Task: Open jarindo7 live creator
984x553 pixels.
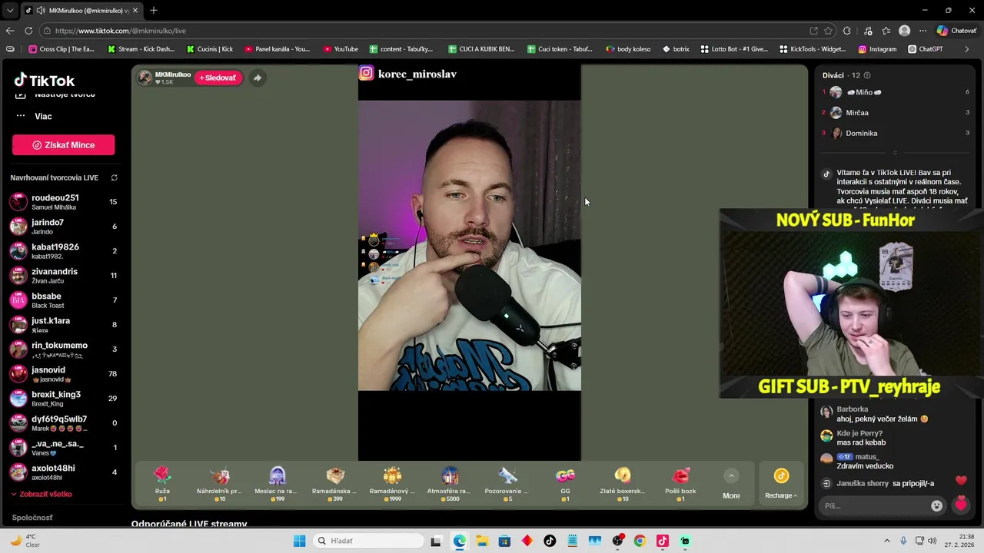Action: [63, 227]
